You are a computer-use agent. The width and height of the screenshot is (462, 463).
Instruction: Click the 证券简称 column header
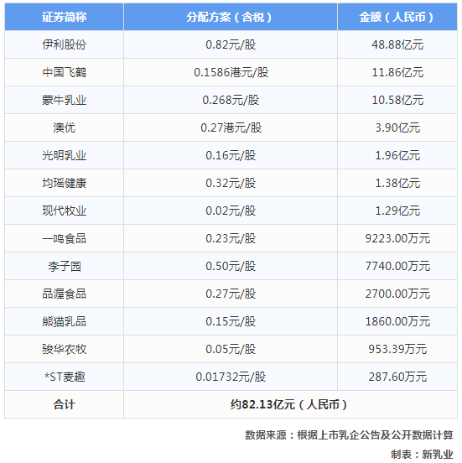coord(64,17)
